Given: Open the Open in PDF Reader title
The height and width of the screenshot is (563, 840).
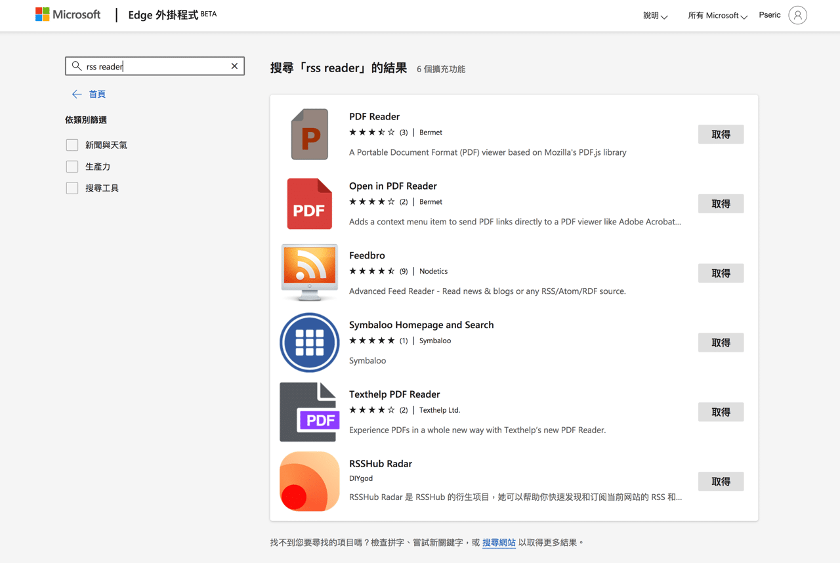Looking at the screenshot, I should click(393, 186).
